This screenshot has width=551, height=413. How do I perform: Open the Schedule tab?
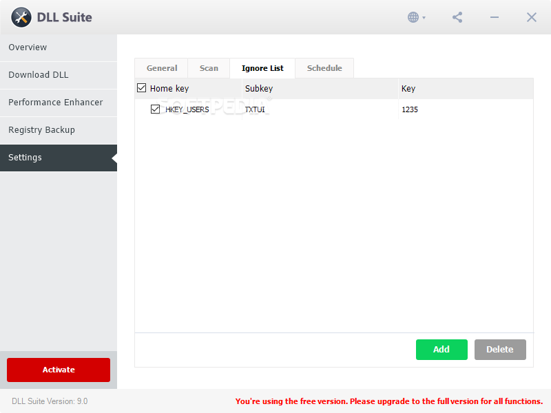[324, 68]
